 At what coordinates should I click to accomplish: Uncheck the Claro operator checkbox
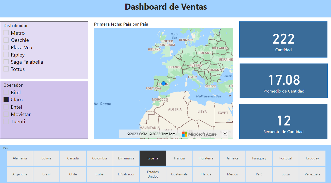pos(6,100)
